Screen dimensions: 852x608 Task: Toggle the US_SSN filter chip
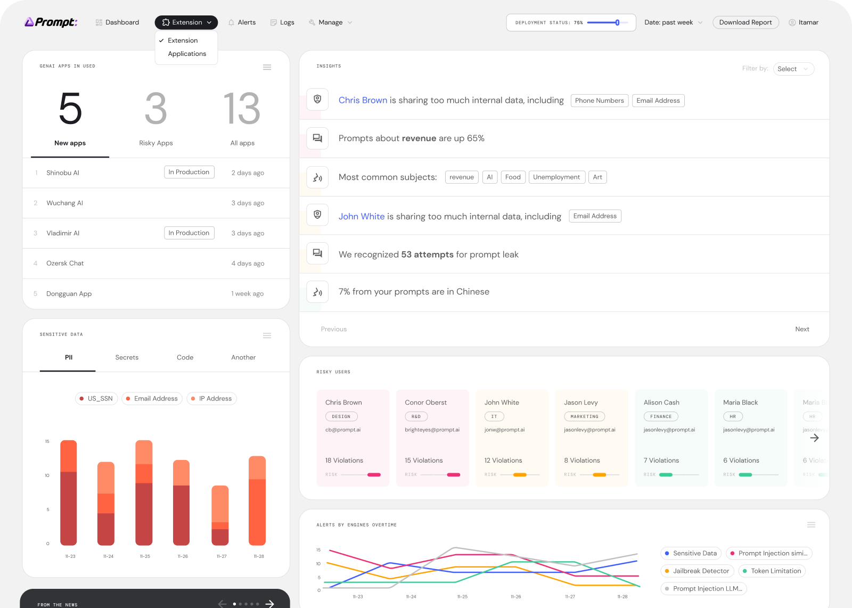click(96, 398)
